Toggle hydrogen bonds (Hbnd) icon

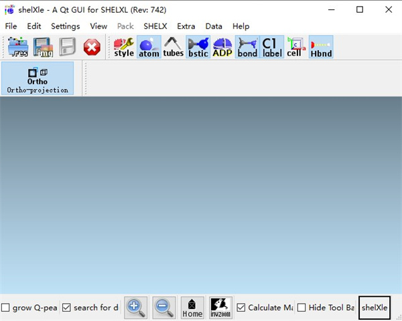point(321,47)
